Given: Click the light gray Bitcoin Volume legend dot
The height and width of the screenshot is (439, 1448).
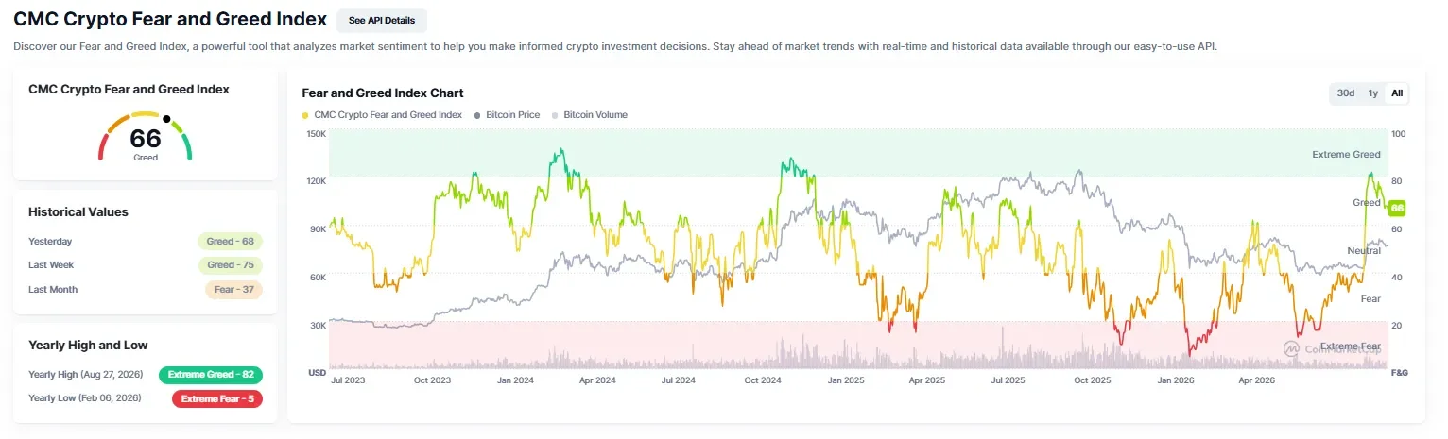Looking at the screenshot, I should coord(555,115).
